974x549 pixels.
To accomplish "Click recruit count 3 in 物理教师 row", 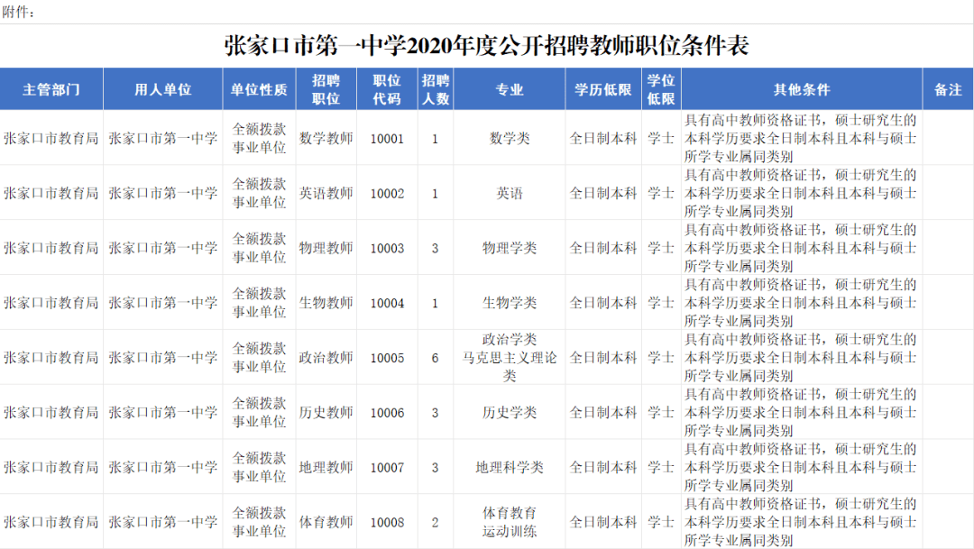I will pyautogui.click(x=435, y=249).
